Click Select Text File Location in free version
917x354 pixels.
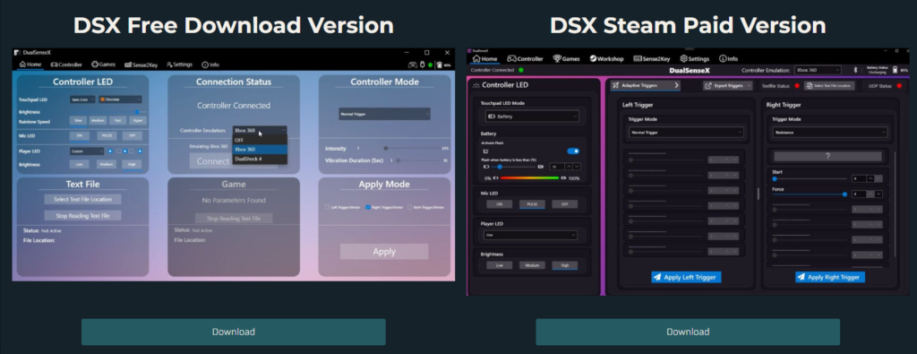83,200
